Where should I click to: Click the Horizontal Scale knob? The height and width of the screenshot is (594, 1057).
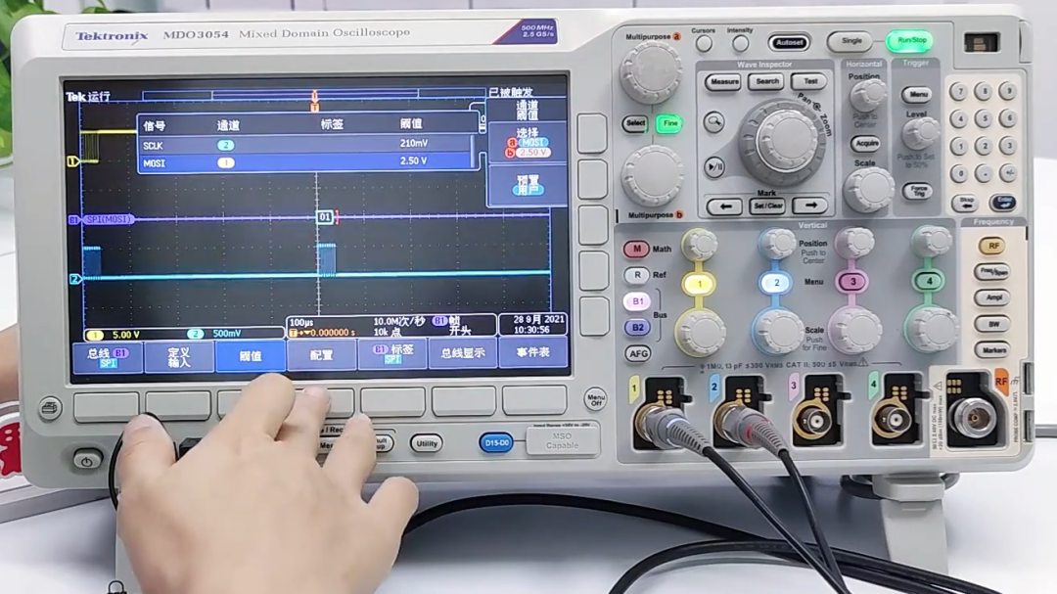pyautogui.click(x=868, y=190)
